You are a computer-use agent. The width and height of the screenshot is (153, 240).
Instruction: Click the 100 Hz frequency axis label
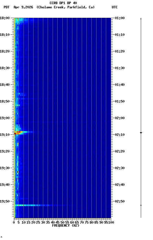(x=111, y=222)
